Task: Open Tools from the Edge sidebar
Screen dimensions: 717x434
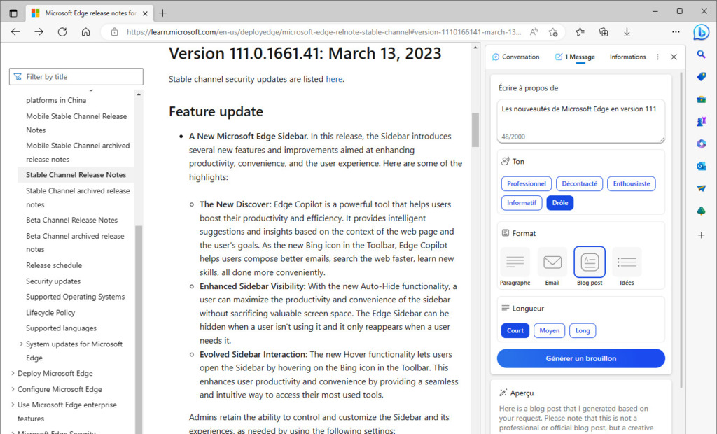Action: tap(701, 99)
